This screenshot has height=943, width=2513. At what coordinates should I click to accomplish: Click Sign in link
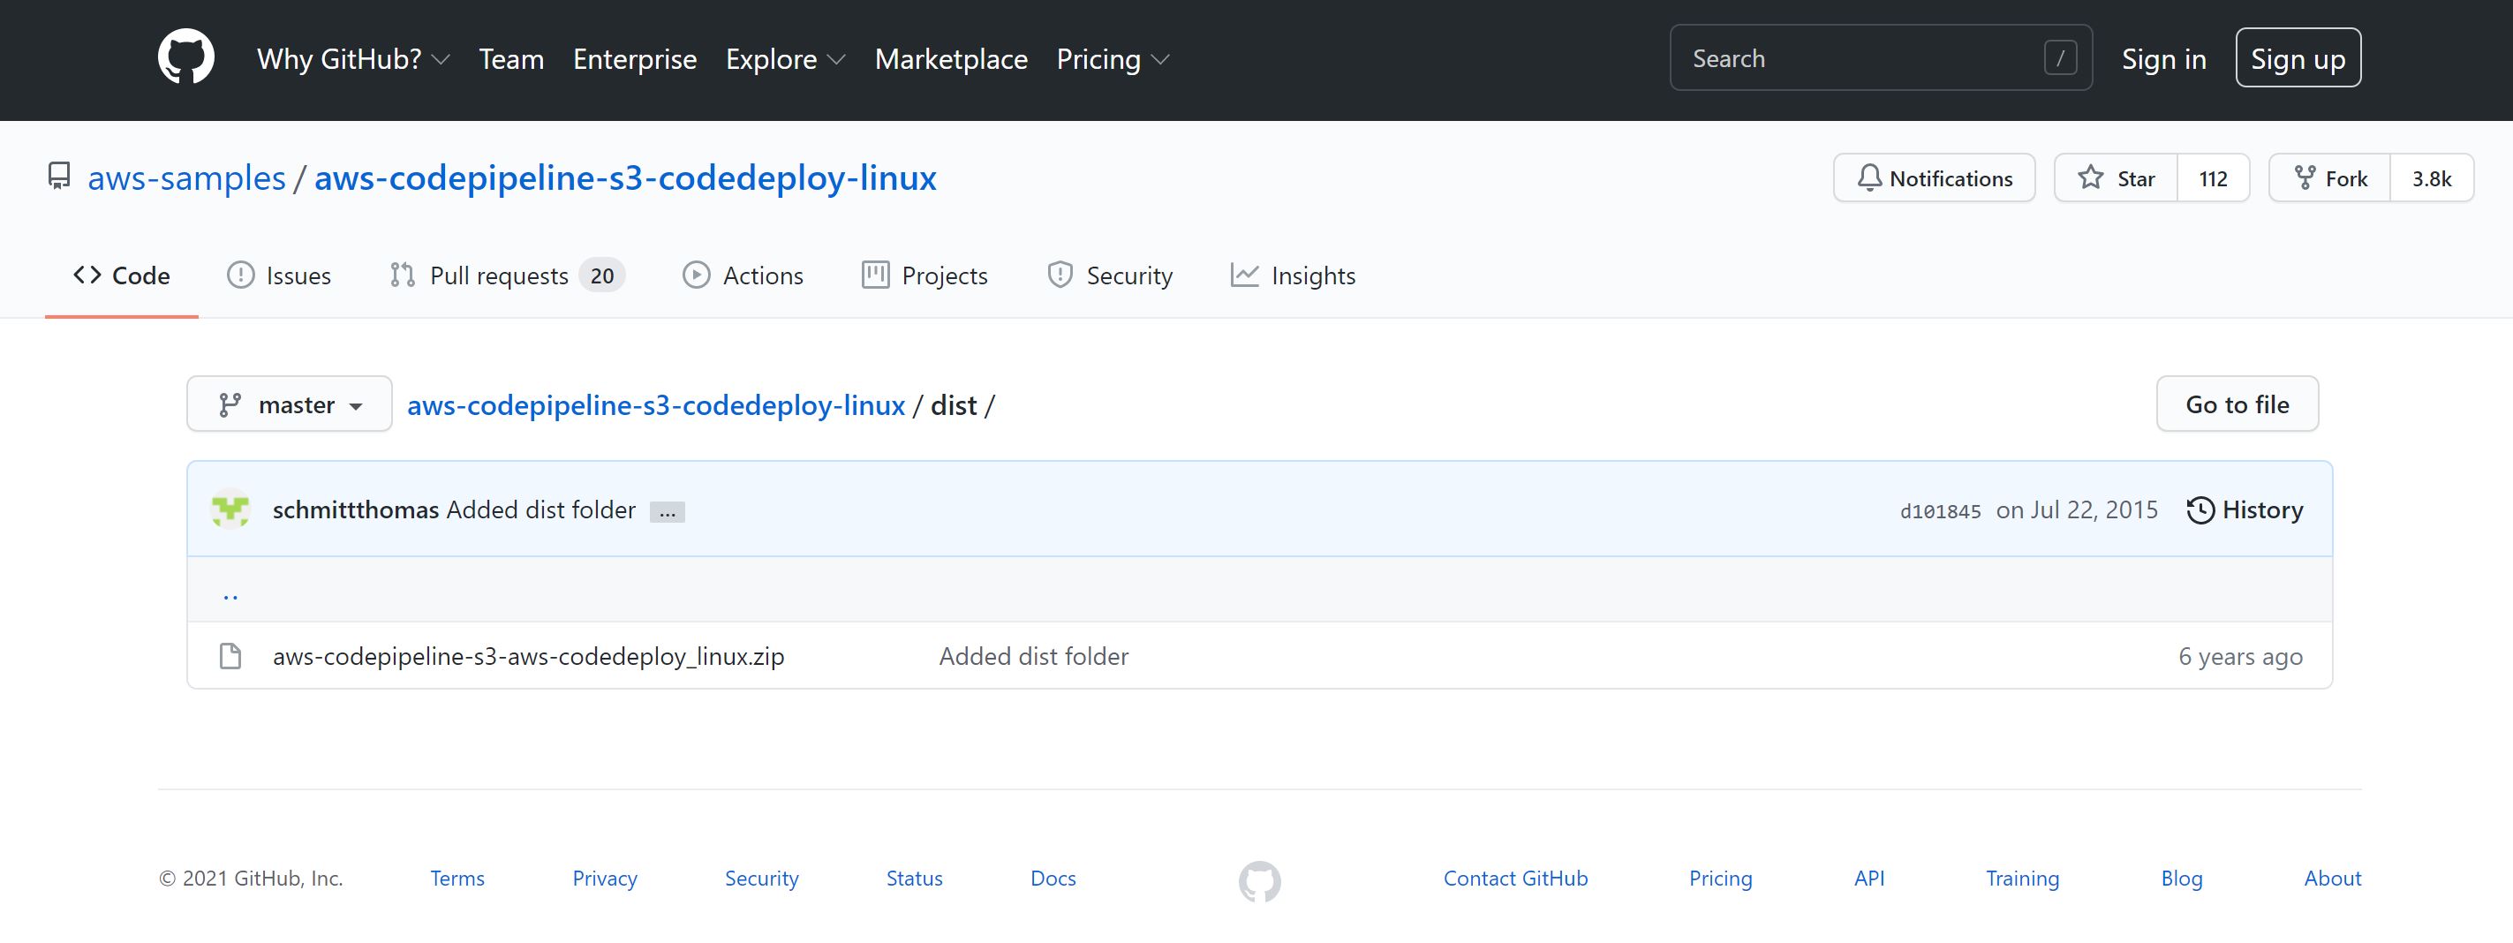2163,59
